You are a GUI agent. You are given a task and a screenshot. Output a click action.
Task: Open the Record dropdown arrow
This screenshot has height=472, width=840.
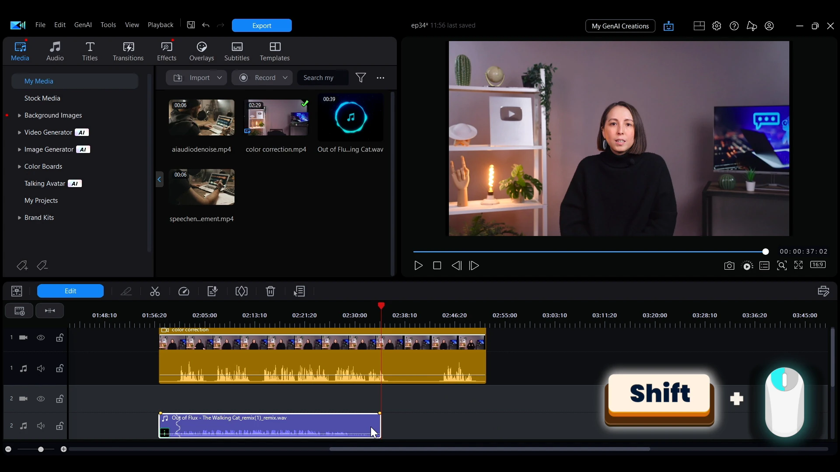(285, 78)
